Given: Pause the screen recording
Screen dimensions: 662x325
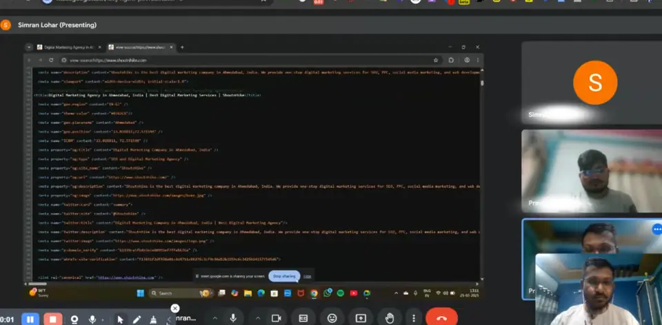Looking at the screenshot, I should click(x=30, y=319).
